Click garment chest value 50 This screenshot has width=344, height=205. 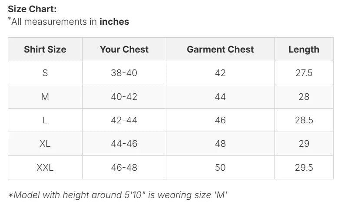click(x=220, y=167)
